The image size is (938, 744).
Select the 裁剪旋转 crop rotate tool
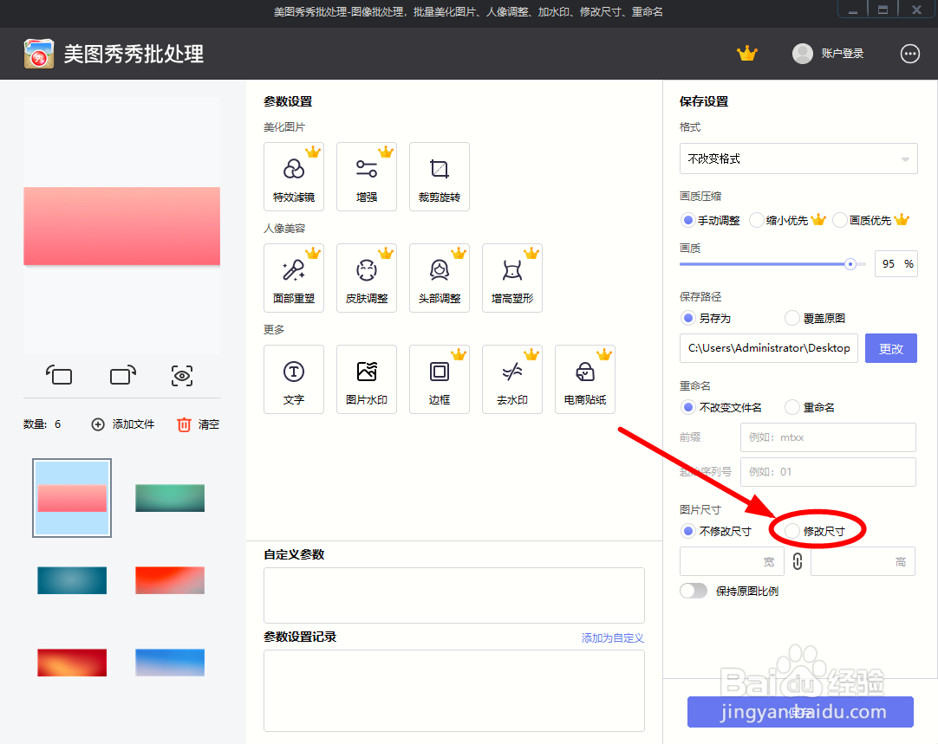pos(440,177)
